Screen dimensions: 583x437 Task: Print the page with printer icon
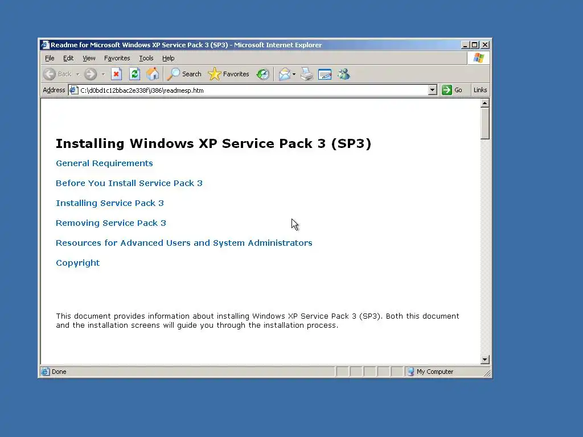pyautogui.click(x=307, y=75)
